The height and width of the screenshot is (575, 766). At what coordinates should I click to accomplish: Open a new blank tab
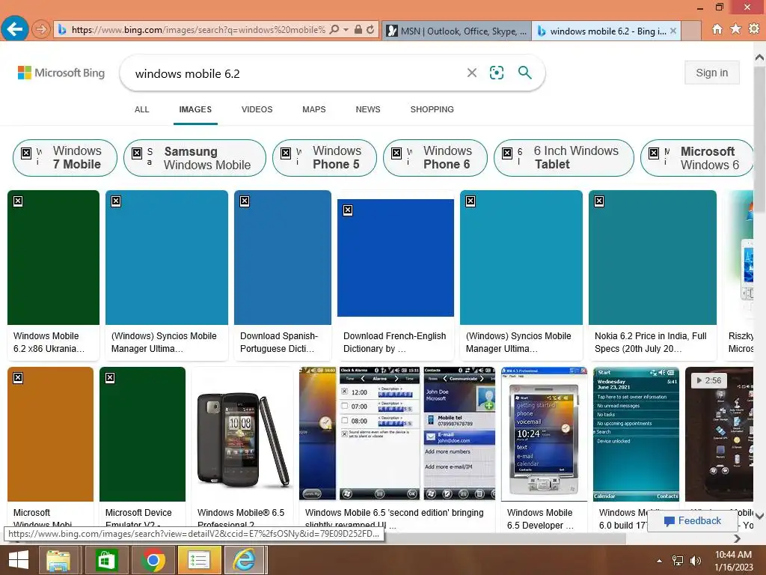click(x=691, y=31)
